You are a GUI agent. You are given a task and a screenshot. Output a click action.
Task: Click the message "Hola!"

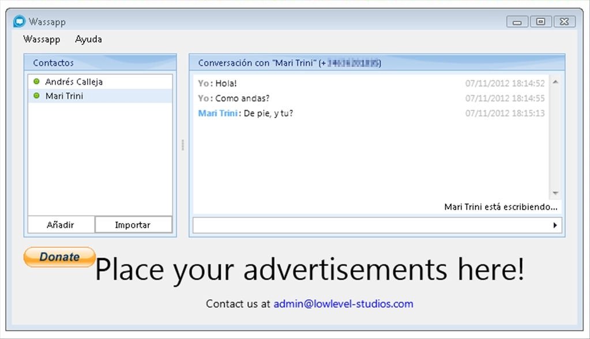(x=226, y=84)
